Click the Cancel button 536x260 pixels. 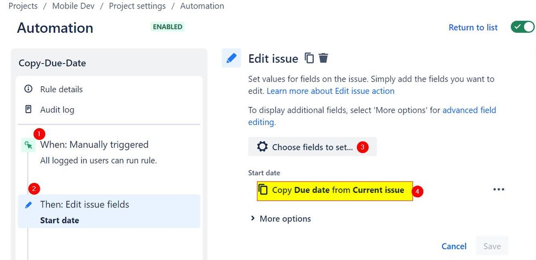coord(454,246)
